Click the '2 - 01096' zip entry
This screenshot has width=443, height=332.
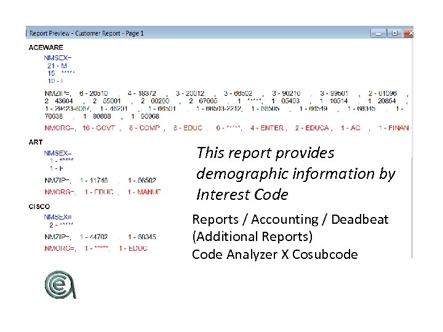pyautogui.click(x=383, y=93)
